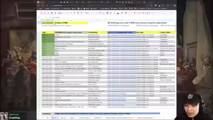Collapse the menus with the toolbar's end arrow
213x120 pixels.
pyautogui.click(x=172, y=13)
